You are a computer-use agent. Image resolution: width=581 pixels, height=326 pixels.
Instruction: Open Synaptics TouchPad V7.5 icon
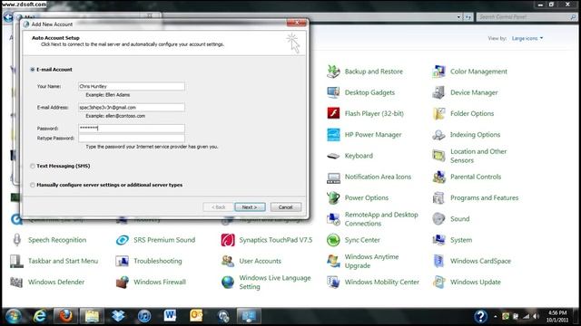click(228, 240)
